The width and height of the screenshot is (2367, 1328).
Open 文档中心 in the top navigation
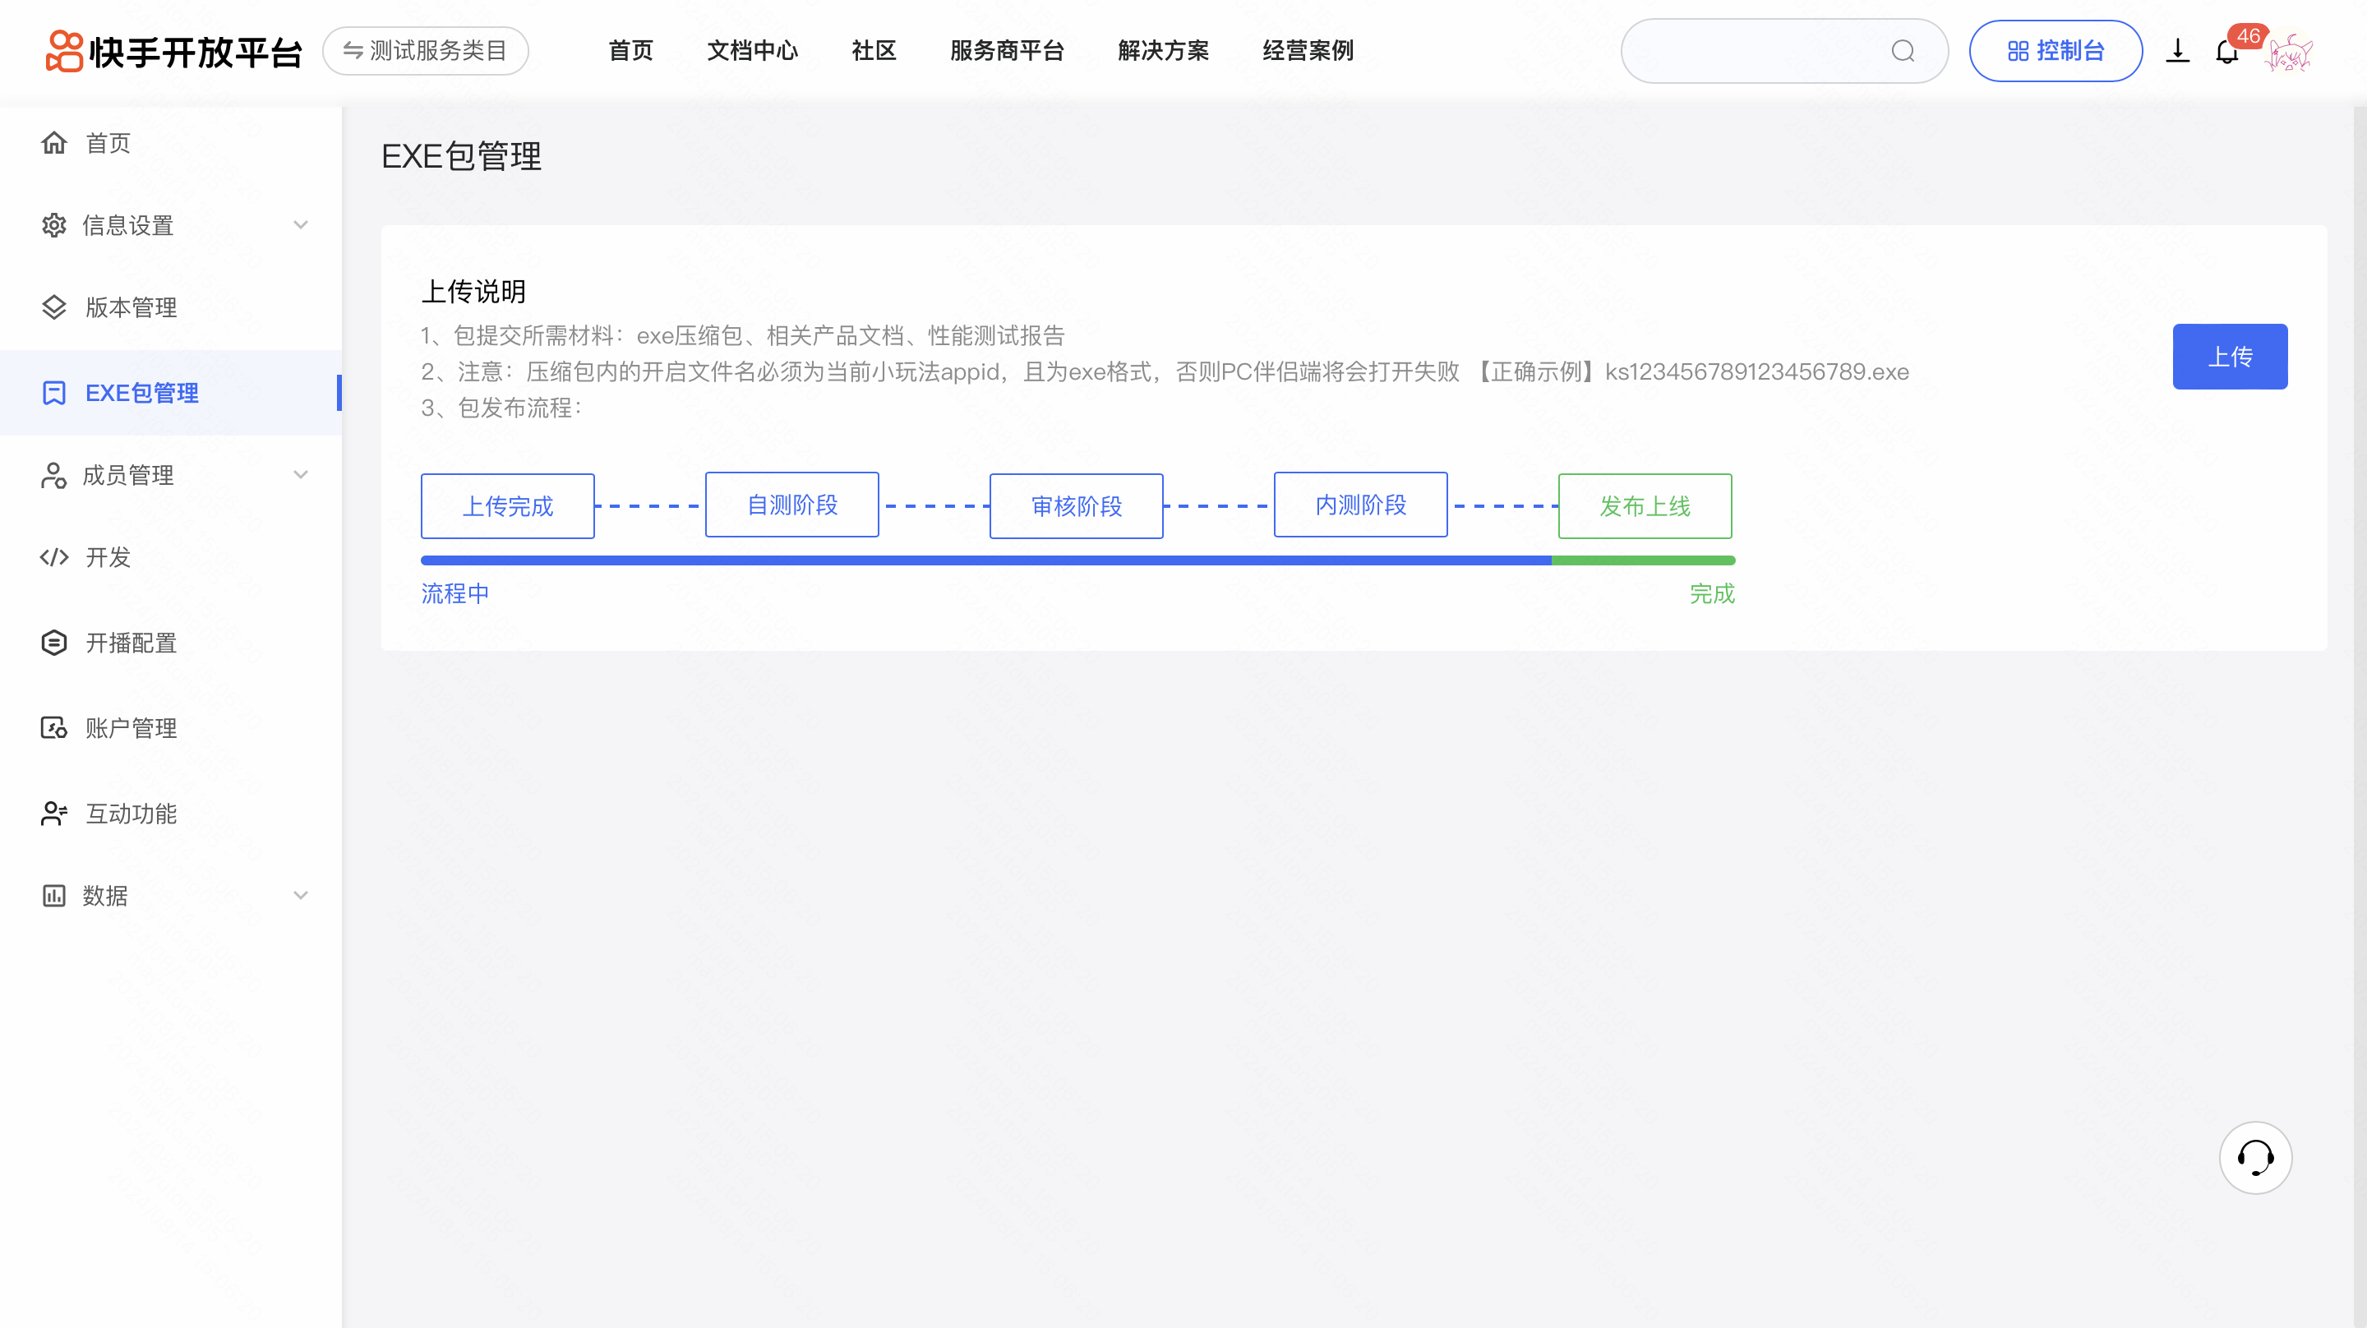point(753,51)
